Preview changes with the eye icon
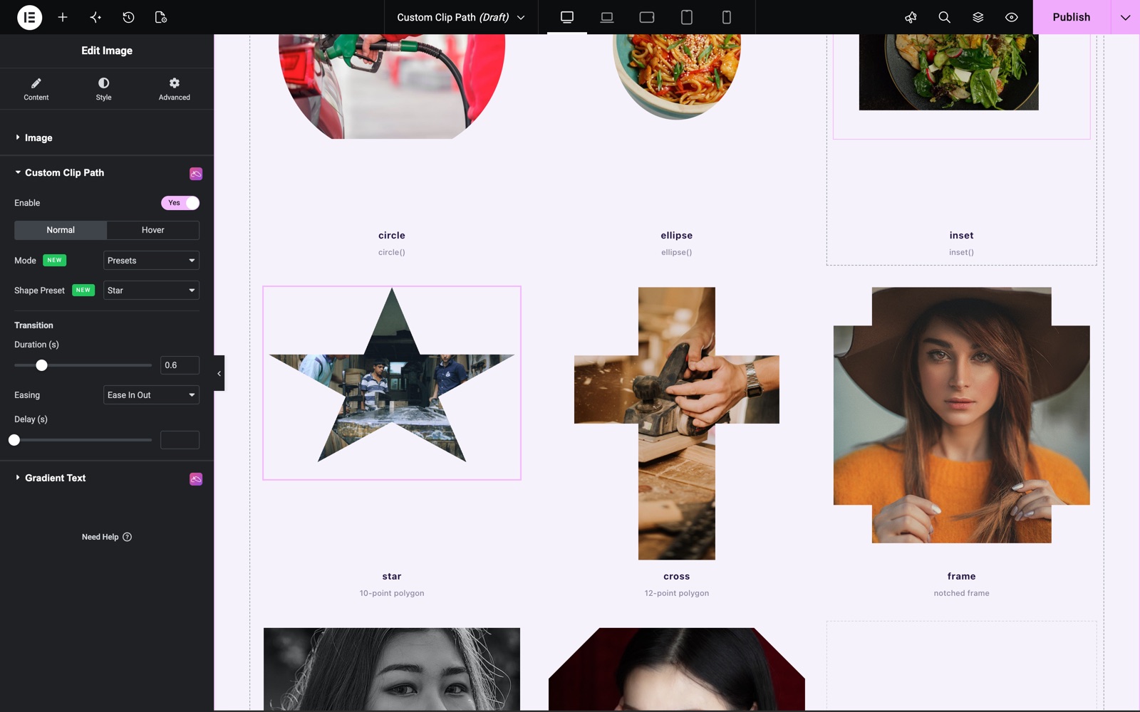Image resolution: width=1140 pixels, height=712 pixels. [x=1011, y=17]
